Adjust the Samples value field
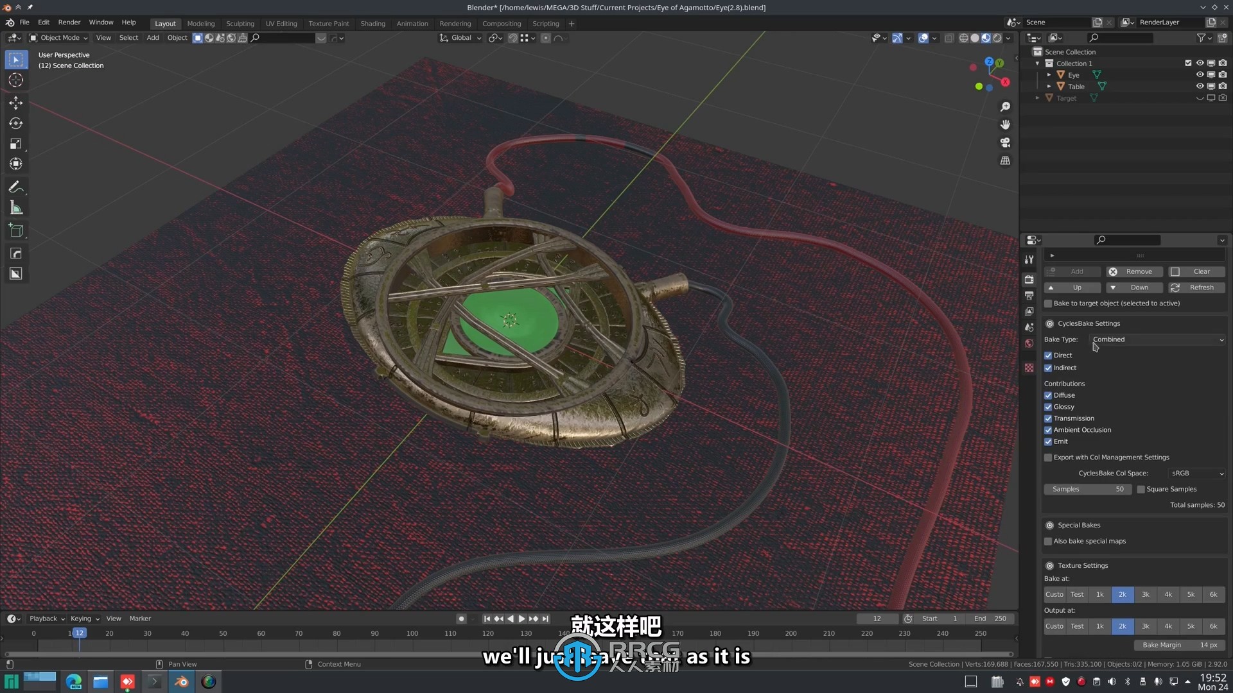1233x693 pixels. (x=1087, y=489)
